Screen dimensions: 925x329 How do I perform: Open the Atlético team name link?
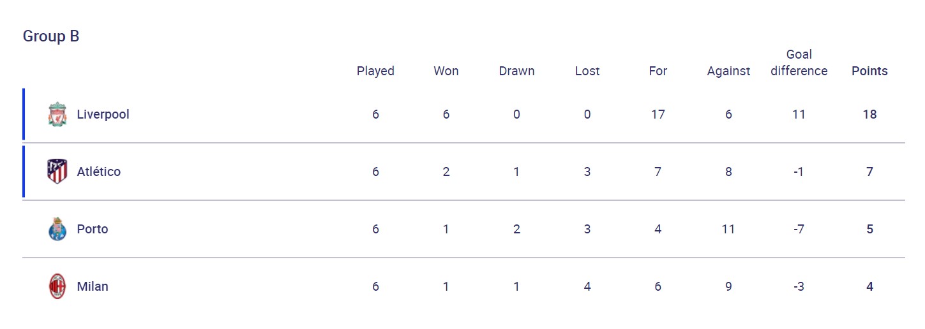click(98, 172)
